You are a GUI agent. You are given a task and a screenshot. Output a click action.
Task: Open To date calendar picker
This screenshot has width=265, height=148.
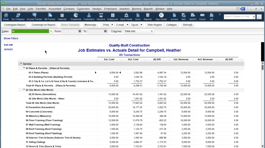[105, 31]
